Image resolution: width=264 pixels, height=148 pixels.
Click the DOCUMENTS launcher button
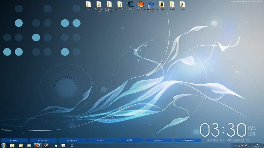click(72, 140)
